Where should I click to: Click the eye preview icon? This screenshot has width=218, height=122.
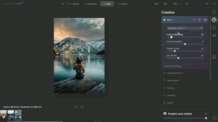(x=165, y=4)
